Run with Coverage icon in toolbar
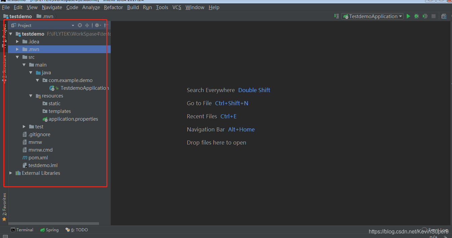The height and width of the screenshot is (238, 452). point(425,16)
